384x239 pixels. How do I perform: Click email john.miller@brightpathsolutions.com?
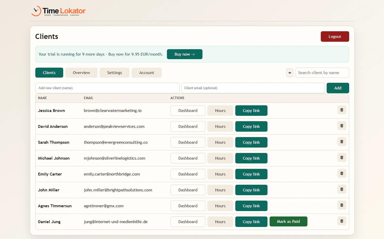(x=118, y=190)
